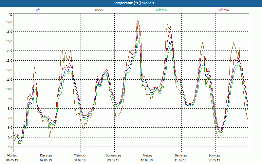This screenshot has height=164, width=262.
Task: Click the date 09.05.19
Action: [113, 160]
